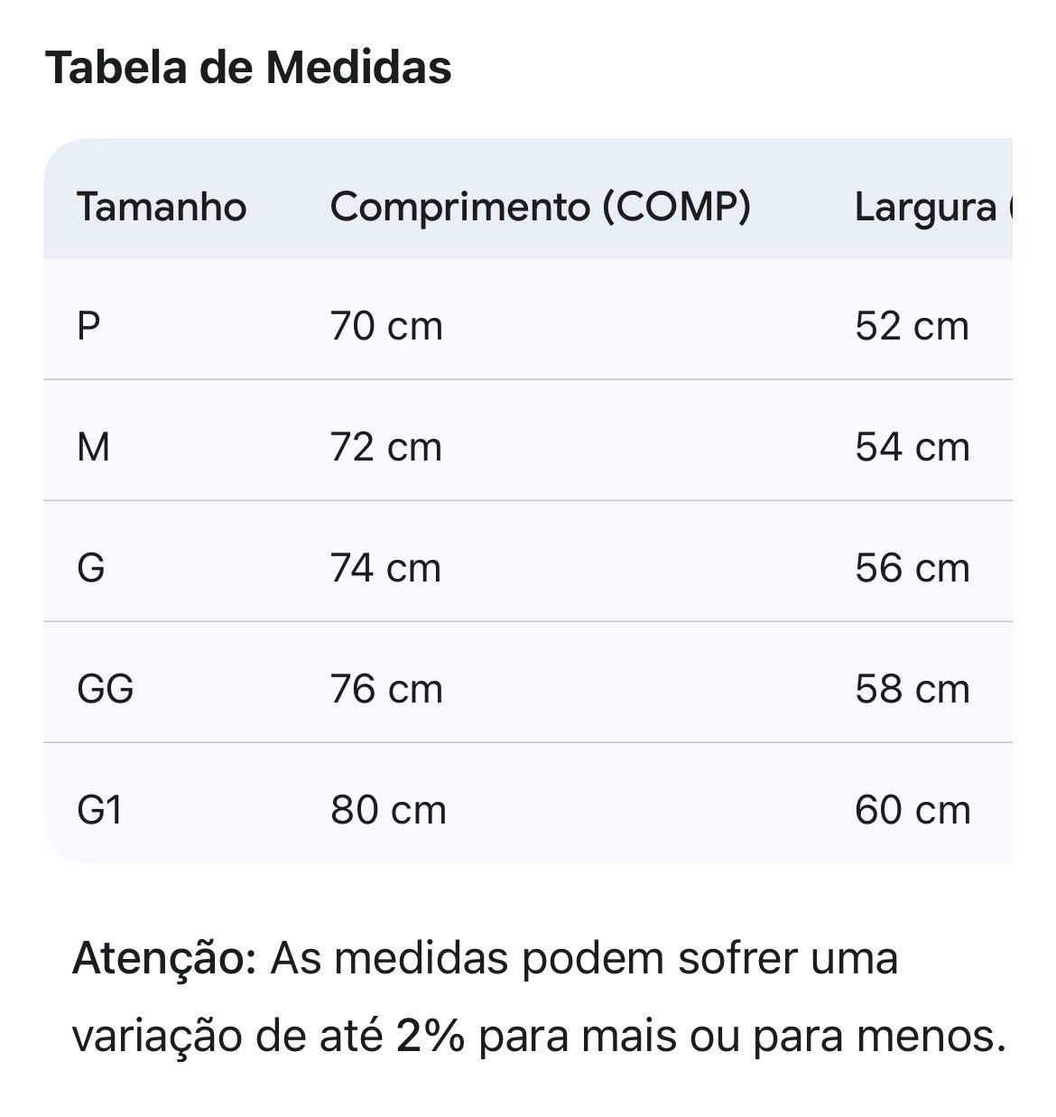
Task: Click the size P row label
Action: click(x=88, y=326)
